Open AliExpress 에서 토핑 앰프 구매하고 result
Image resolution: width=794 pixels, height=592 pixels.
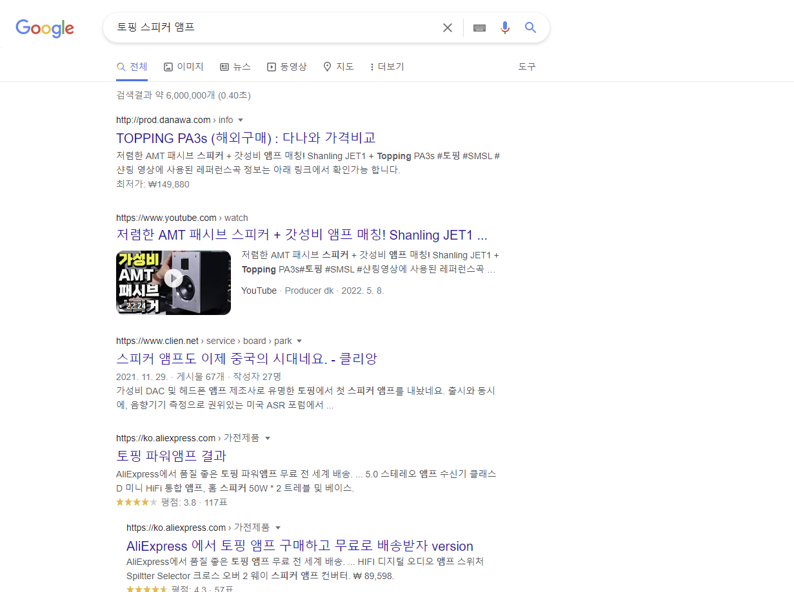(300, 546)
